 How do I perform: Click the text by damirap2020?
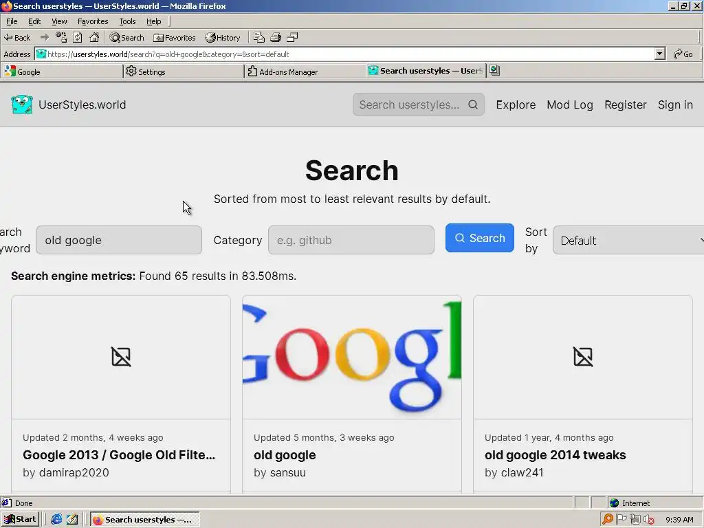click(65, 472)
